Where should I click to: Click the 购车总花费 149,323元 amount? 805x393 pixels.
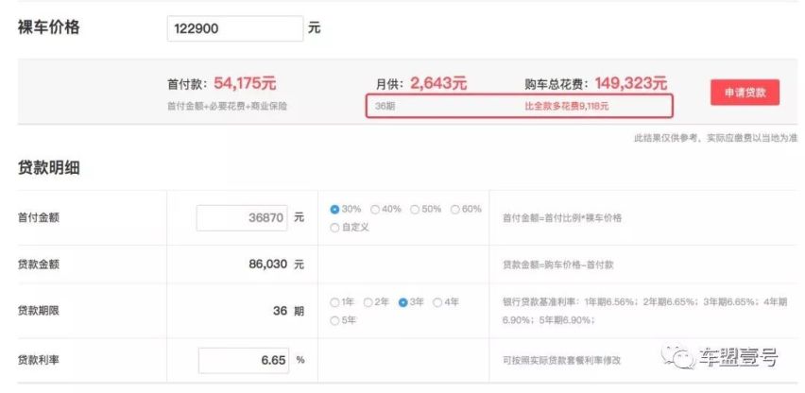tap(631, 84)
